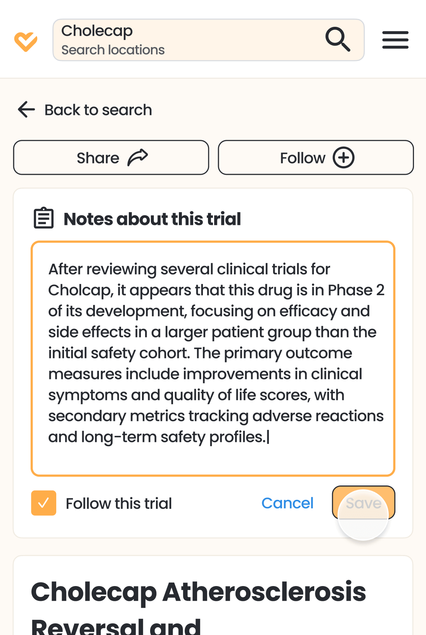Image resolution: width=426 pixels, height=635 pixels.
Task: Click the word 'Cholcap' in the notes
Action: [79, 290]
